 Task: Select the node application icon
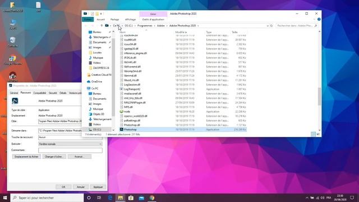tap(122, 112)
